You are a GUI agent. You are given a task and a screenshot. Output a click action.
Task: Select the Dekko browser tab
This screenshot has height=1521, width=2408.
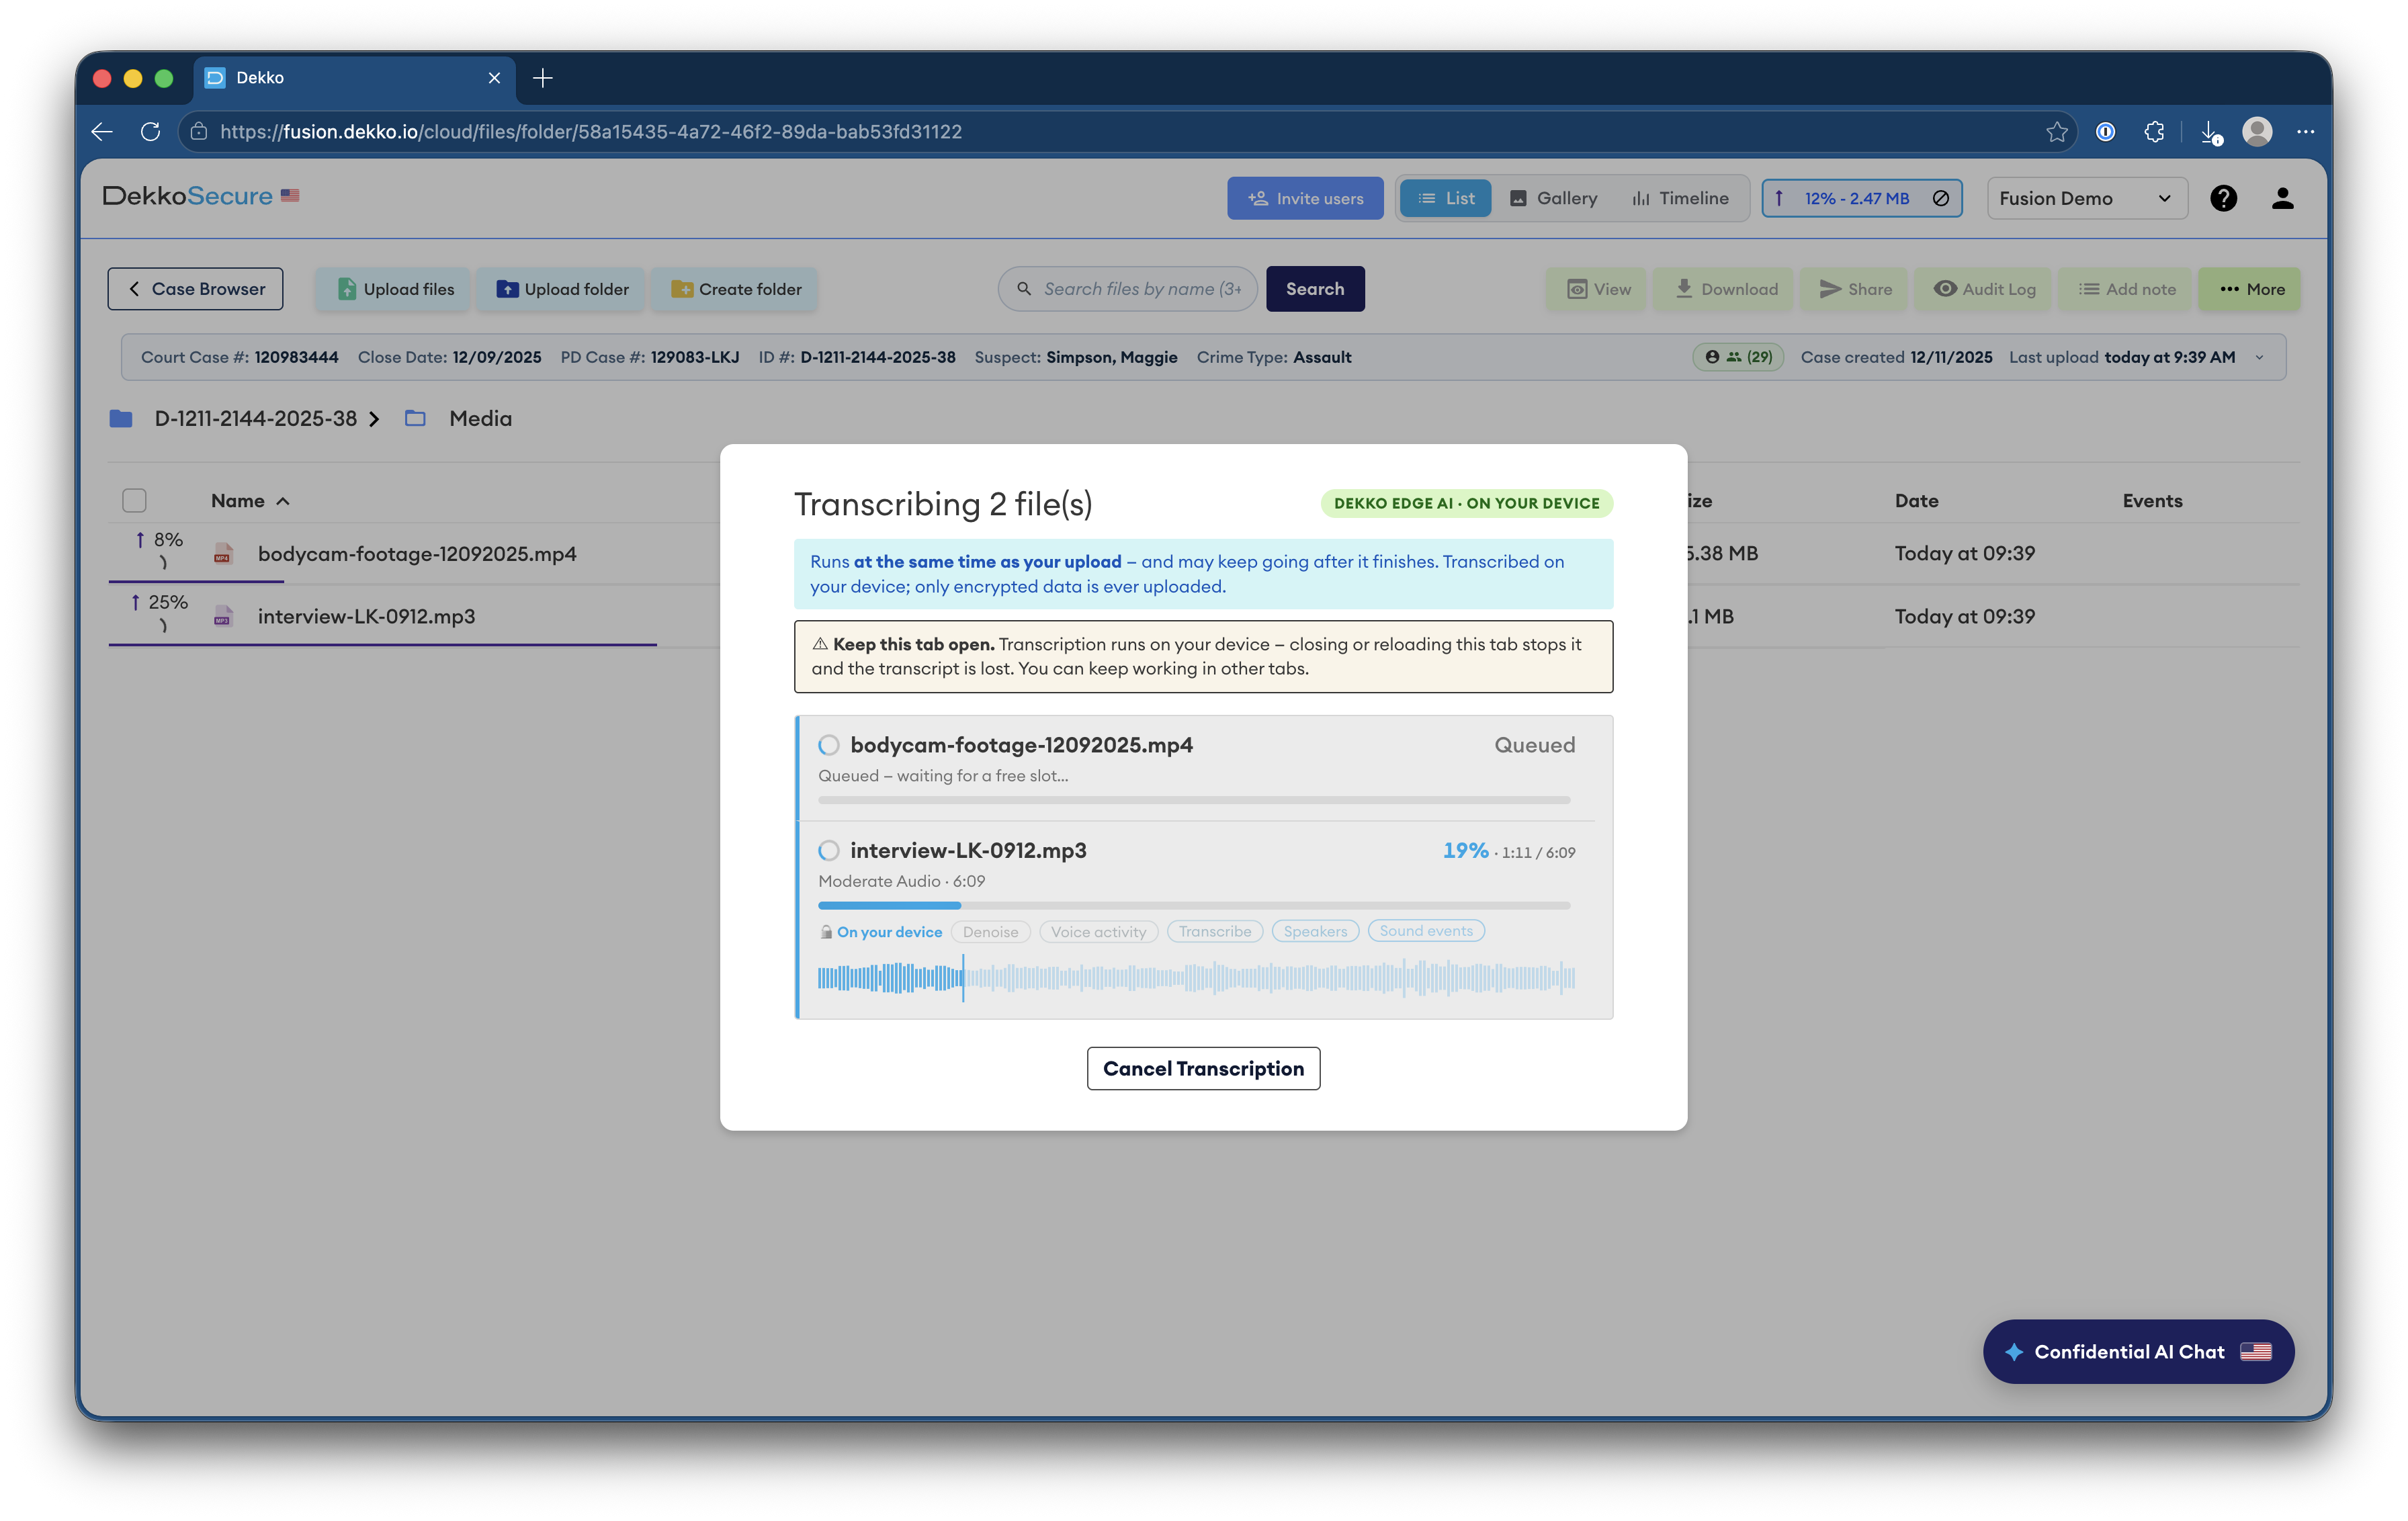click(x=355, y=78)
